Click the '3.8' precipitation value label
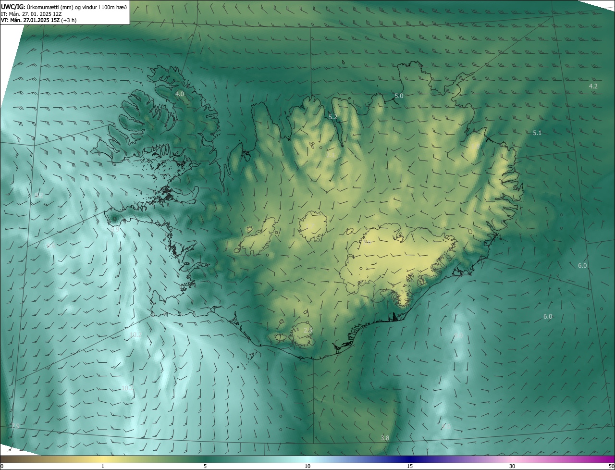The image size is (615, 470). [385, 438]
